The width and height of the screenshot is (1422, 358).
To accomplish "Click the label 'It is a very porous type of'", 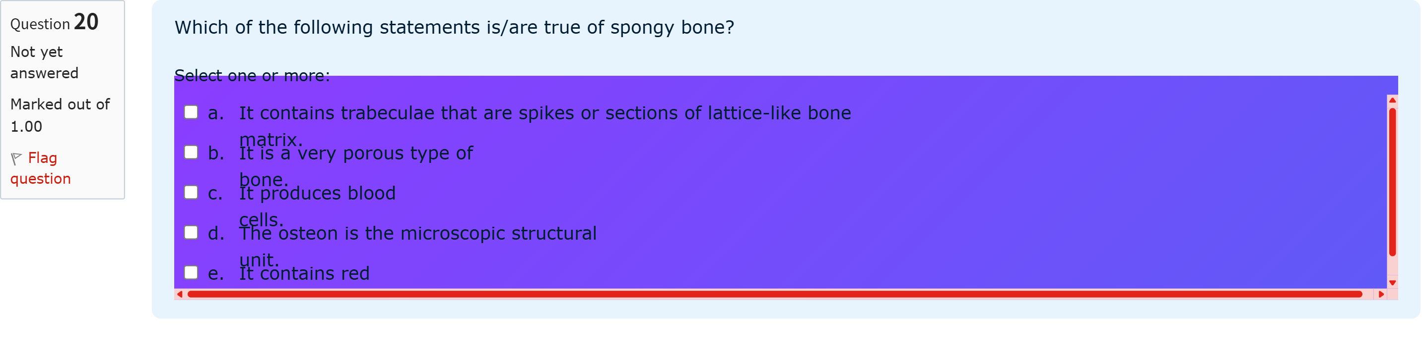I will pos(355,153).
